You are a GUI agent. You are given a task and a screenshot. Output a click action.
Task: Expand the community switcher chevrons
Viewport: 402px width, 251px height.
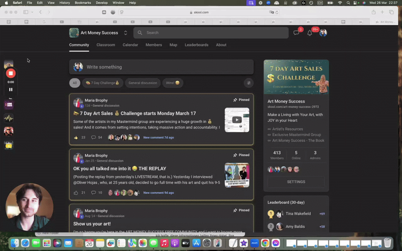[x=126, y=33]
